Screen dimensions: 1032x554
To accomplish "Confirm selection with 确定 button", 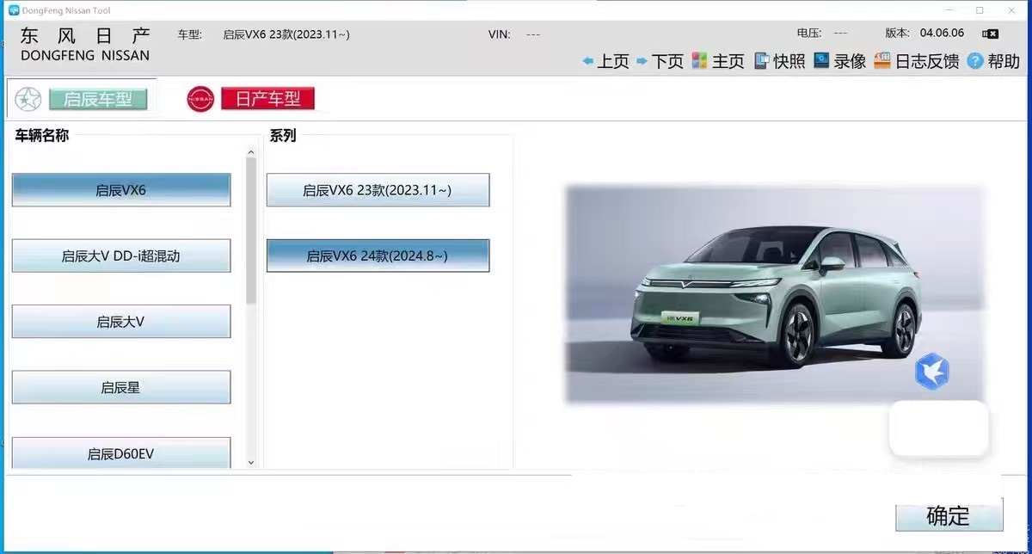I will pos(949,515).
